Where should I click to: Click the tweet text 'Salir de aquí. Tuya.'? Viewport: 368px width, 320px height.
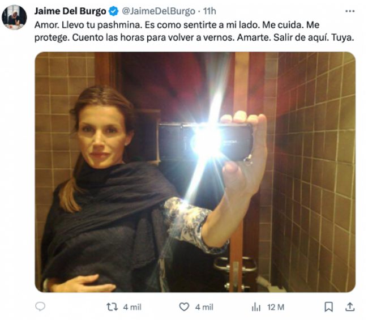click(x=314, y=37)
